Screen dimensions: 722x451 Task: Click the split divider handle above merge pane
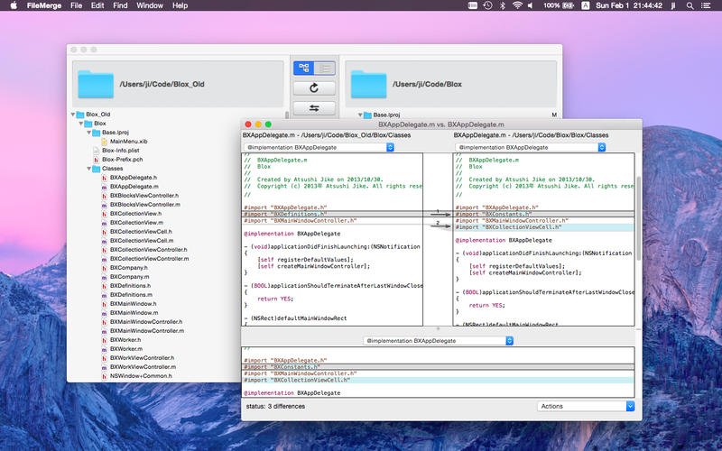pos(438,328)
